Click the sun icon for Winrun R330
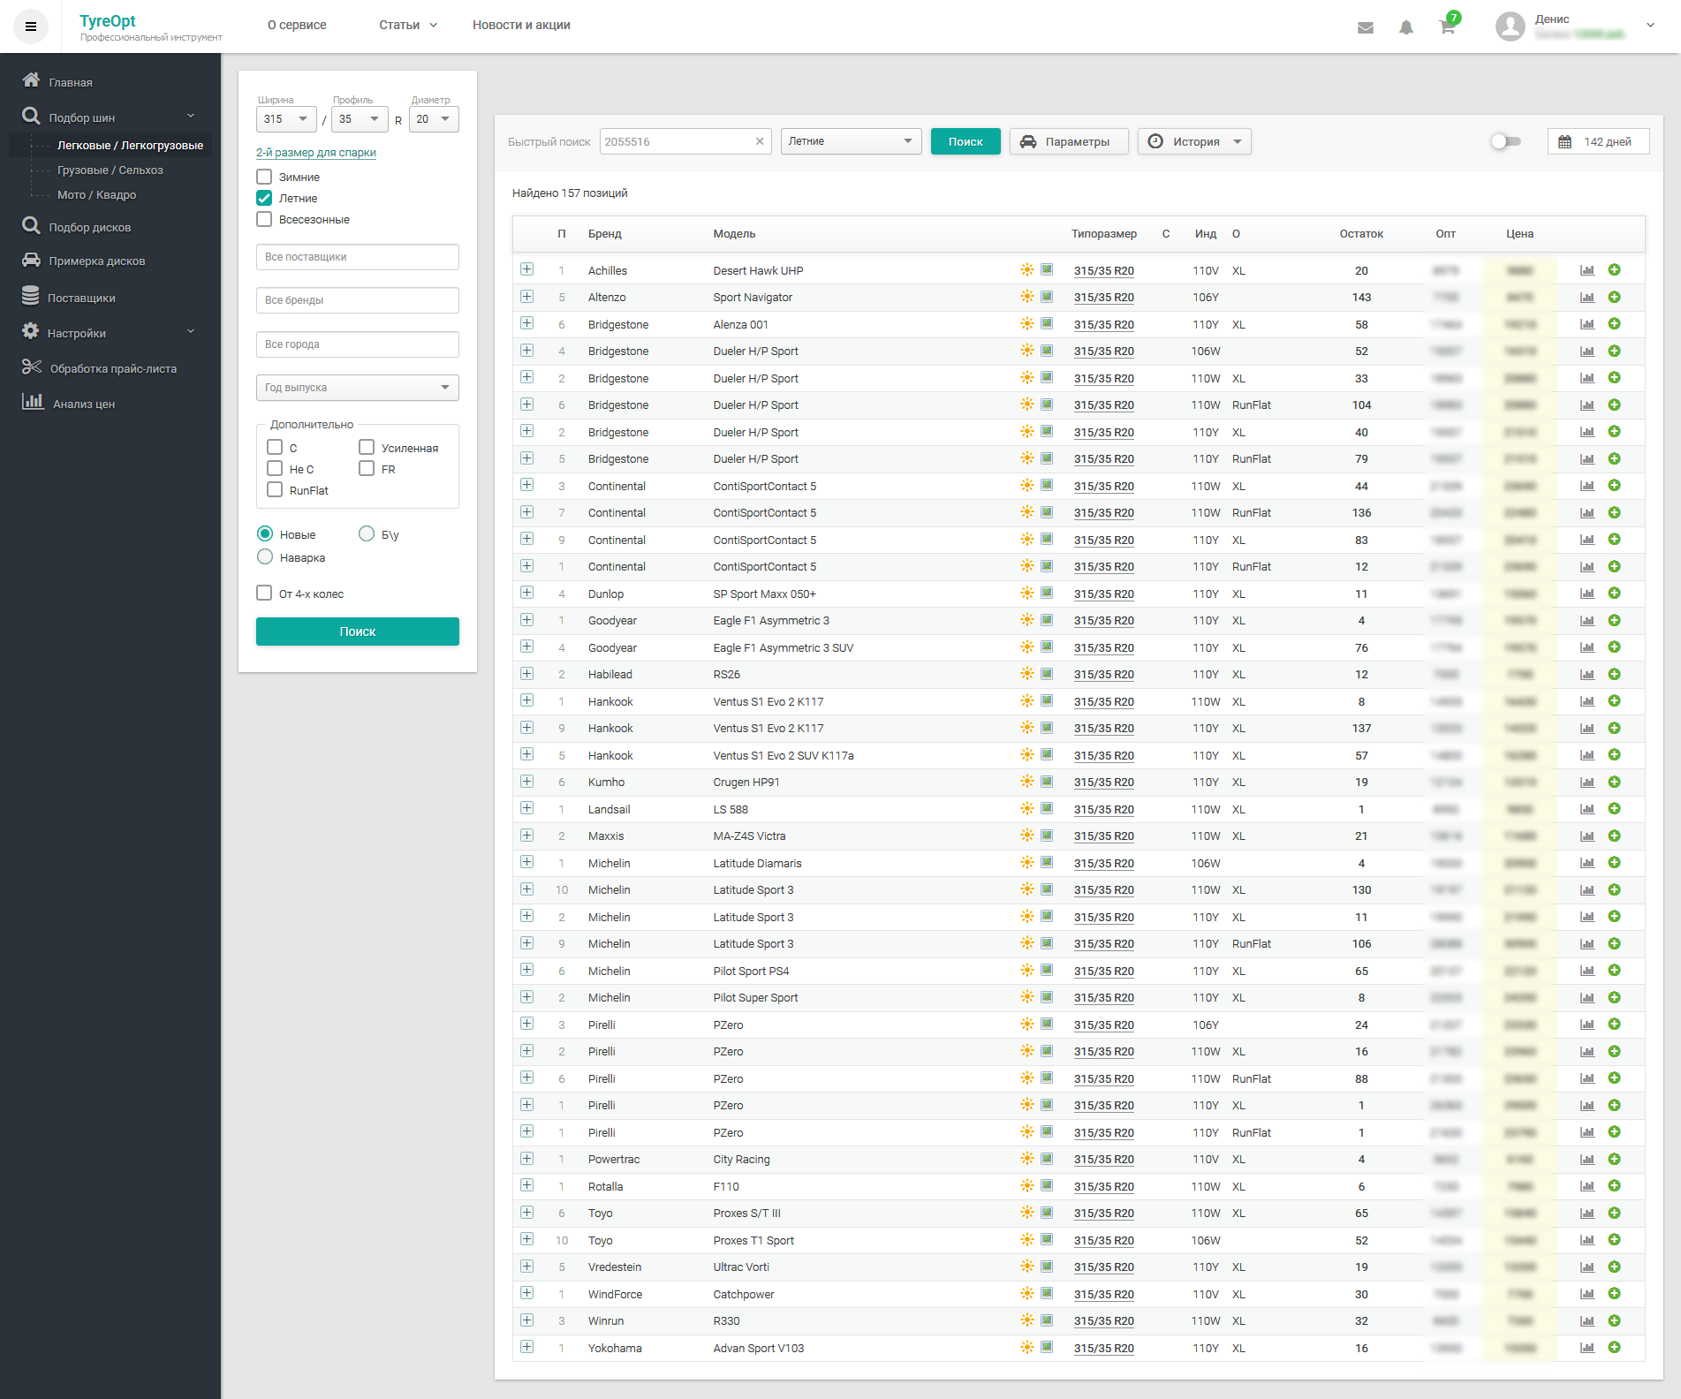Image resolution: width=1681 pixels, height=1399 pixels. (1026, 1320)
